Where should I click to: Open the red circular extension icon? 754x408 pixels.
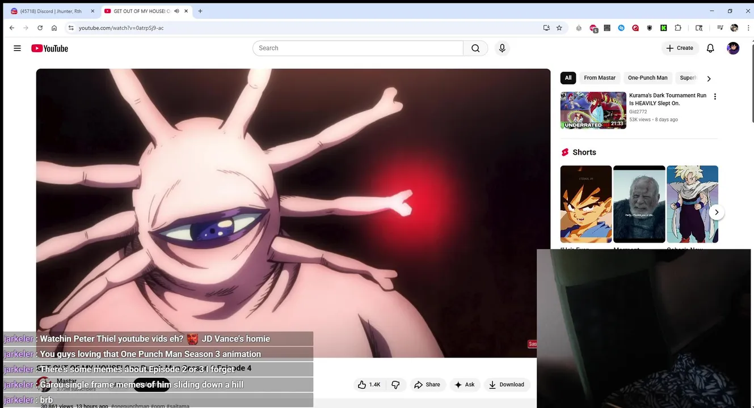[x=635, y=28]
